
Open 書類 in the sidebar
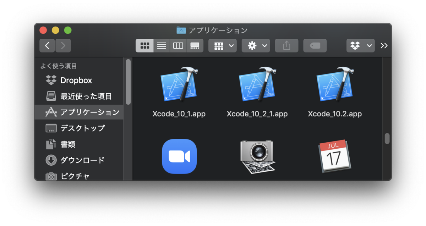coord(80,144)
